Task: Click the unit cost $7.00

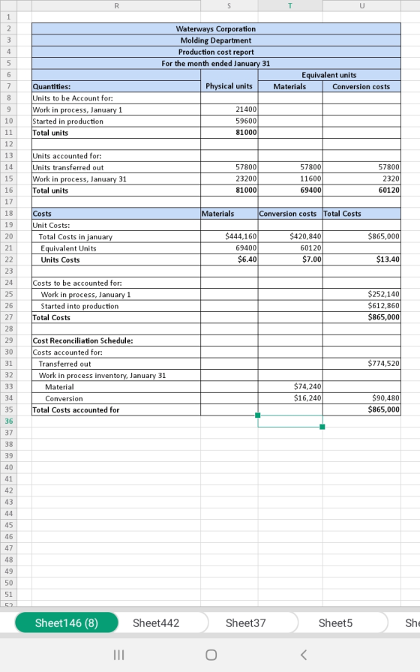Action: coord(311,259)
